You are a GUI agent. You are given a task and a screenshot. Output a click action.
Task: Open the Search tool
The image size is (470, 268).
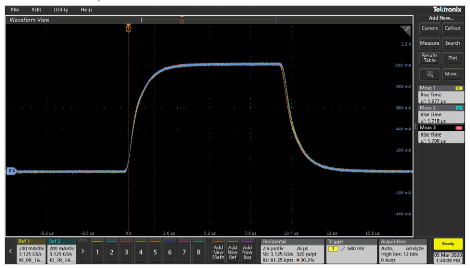click(x=453, y=43)
